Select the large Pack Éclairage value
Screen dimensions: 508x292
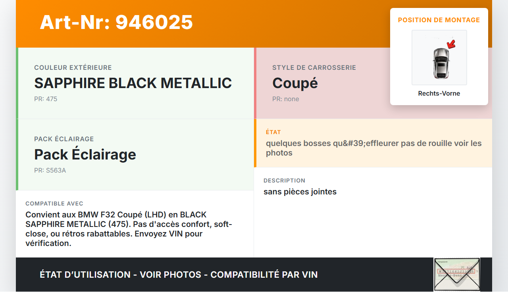click(85, 155)
